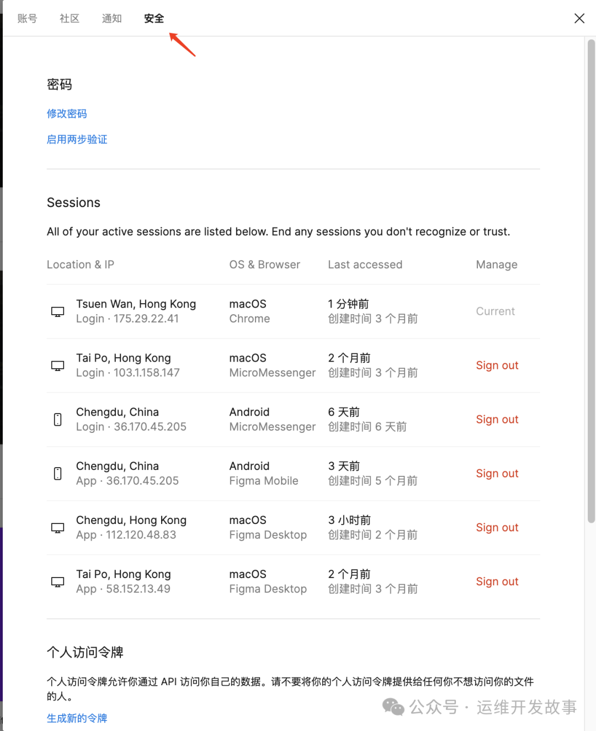Click the '创建时间 5 个月前' text

tap(373, 481)
